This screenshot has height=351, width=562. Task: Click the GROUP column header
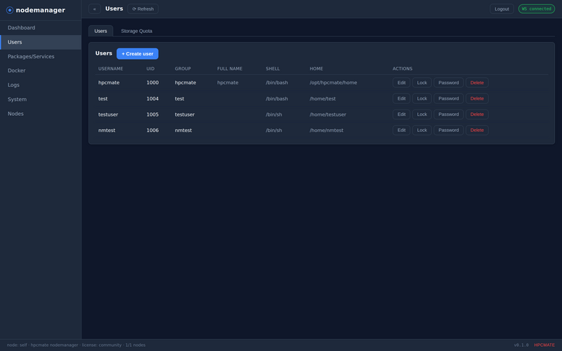click(x=183, y=69)
